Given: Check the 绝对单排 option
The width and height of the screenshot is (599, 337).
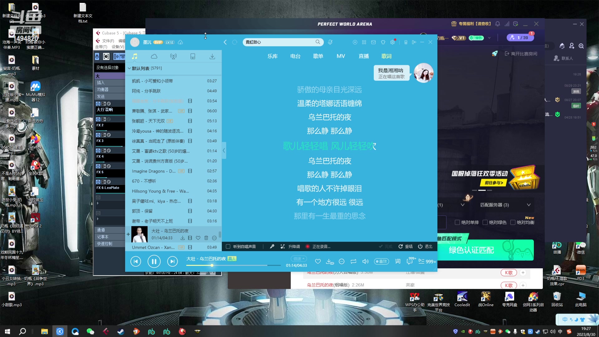Looking at the screenshot, I should pyautogui.click(x=457, y=222).
